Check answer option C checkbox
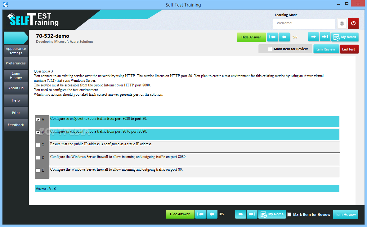 tap(38, 145)
